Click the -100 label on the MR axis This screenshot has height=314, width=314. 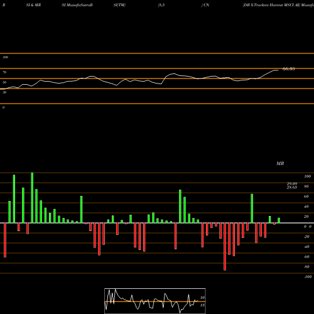(307, 277)
